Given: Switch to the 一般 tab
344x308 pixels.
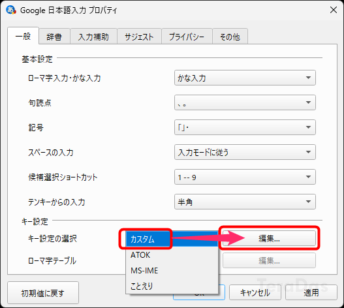Looking at the screenshot, I should click(23, 36).
